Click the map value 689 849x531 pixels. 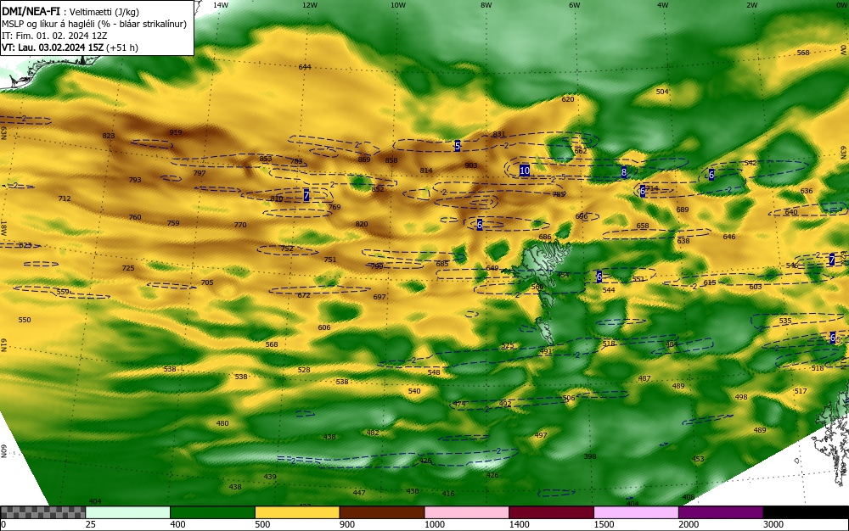point(683,210)
